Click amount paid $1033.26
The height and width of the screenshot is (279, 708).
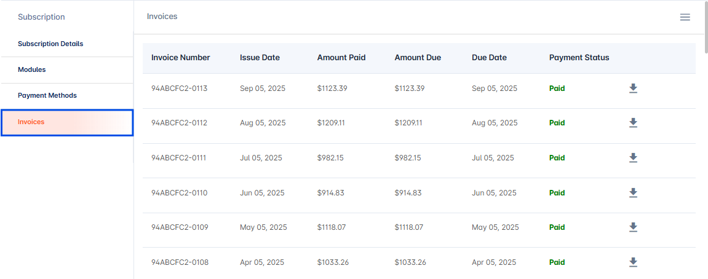[x=333, y=262]
